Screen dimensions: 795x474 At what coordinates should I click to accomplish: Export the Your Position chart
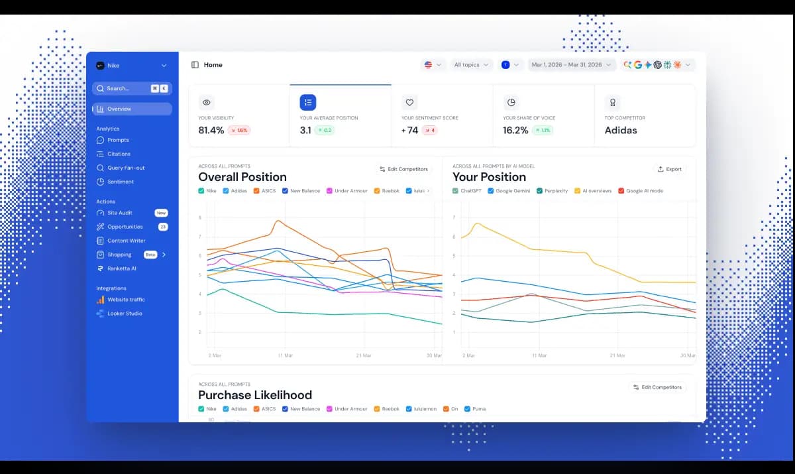click(669, 169)
